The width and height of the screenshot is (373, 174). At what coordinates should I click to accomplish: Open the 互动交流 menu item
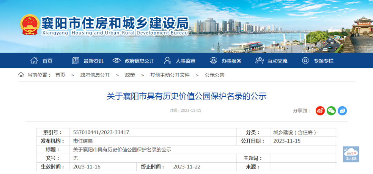[277, 61]
